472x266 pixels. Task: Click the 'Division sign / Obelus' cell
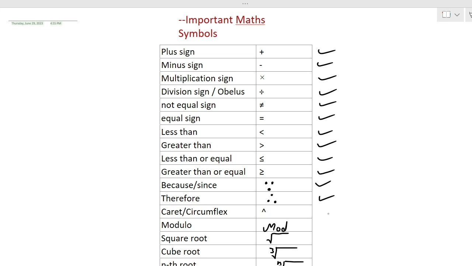pos(208,92)
